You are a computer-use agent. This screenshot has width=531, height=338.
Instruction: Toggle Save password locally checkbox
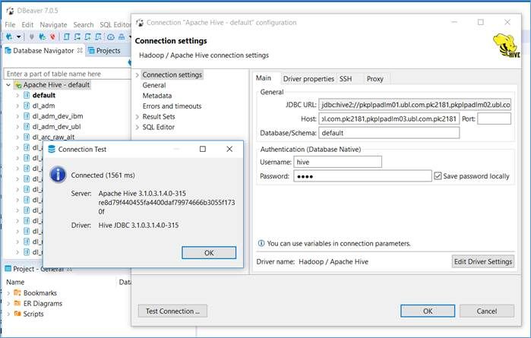click(x=438, y=176)
